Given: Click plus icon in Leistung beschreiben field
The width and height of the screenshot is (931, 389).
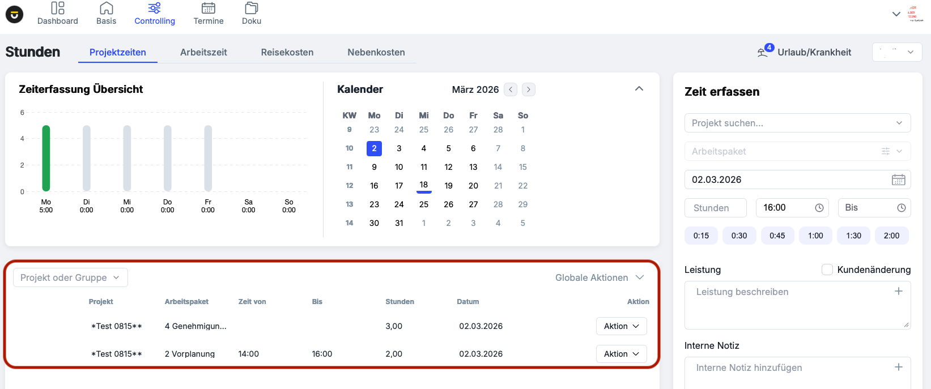Looking at the screenshot, I should pyautogui.click(x=898, y=292).
